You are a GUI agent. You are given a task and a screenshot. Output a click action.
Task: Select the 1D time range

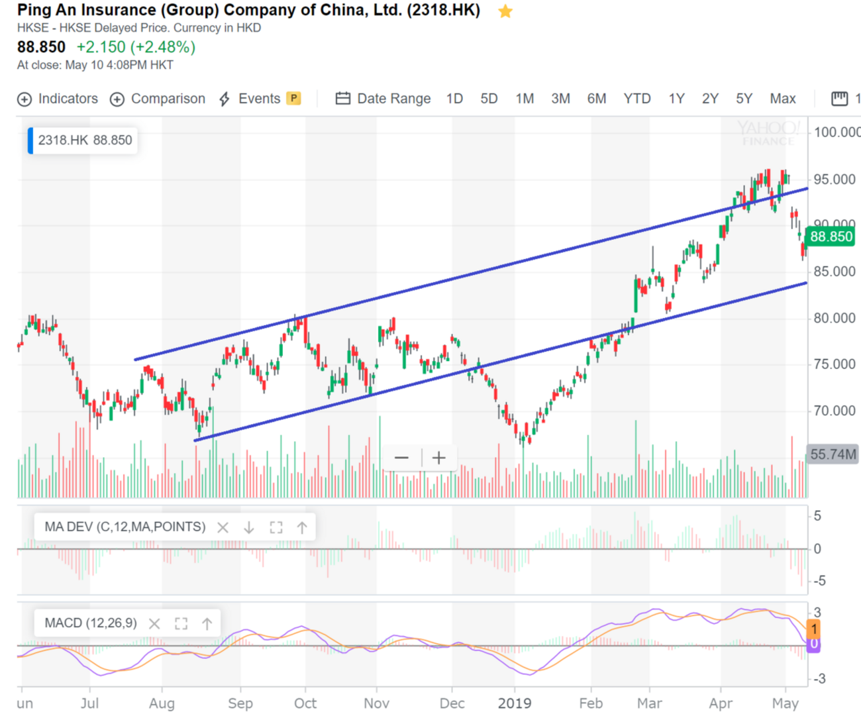pos(454,99)
